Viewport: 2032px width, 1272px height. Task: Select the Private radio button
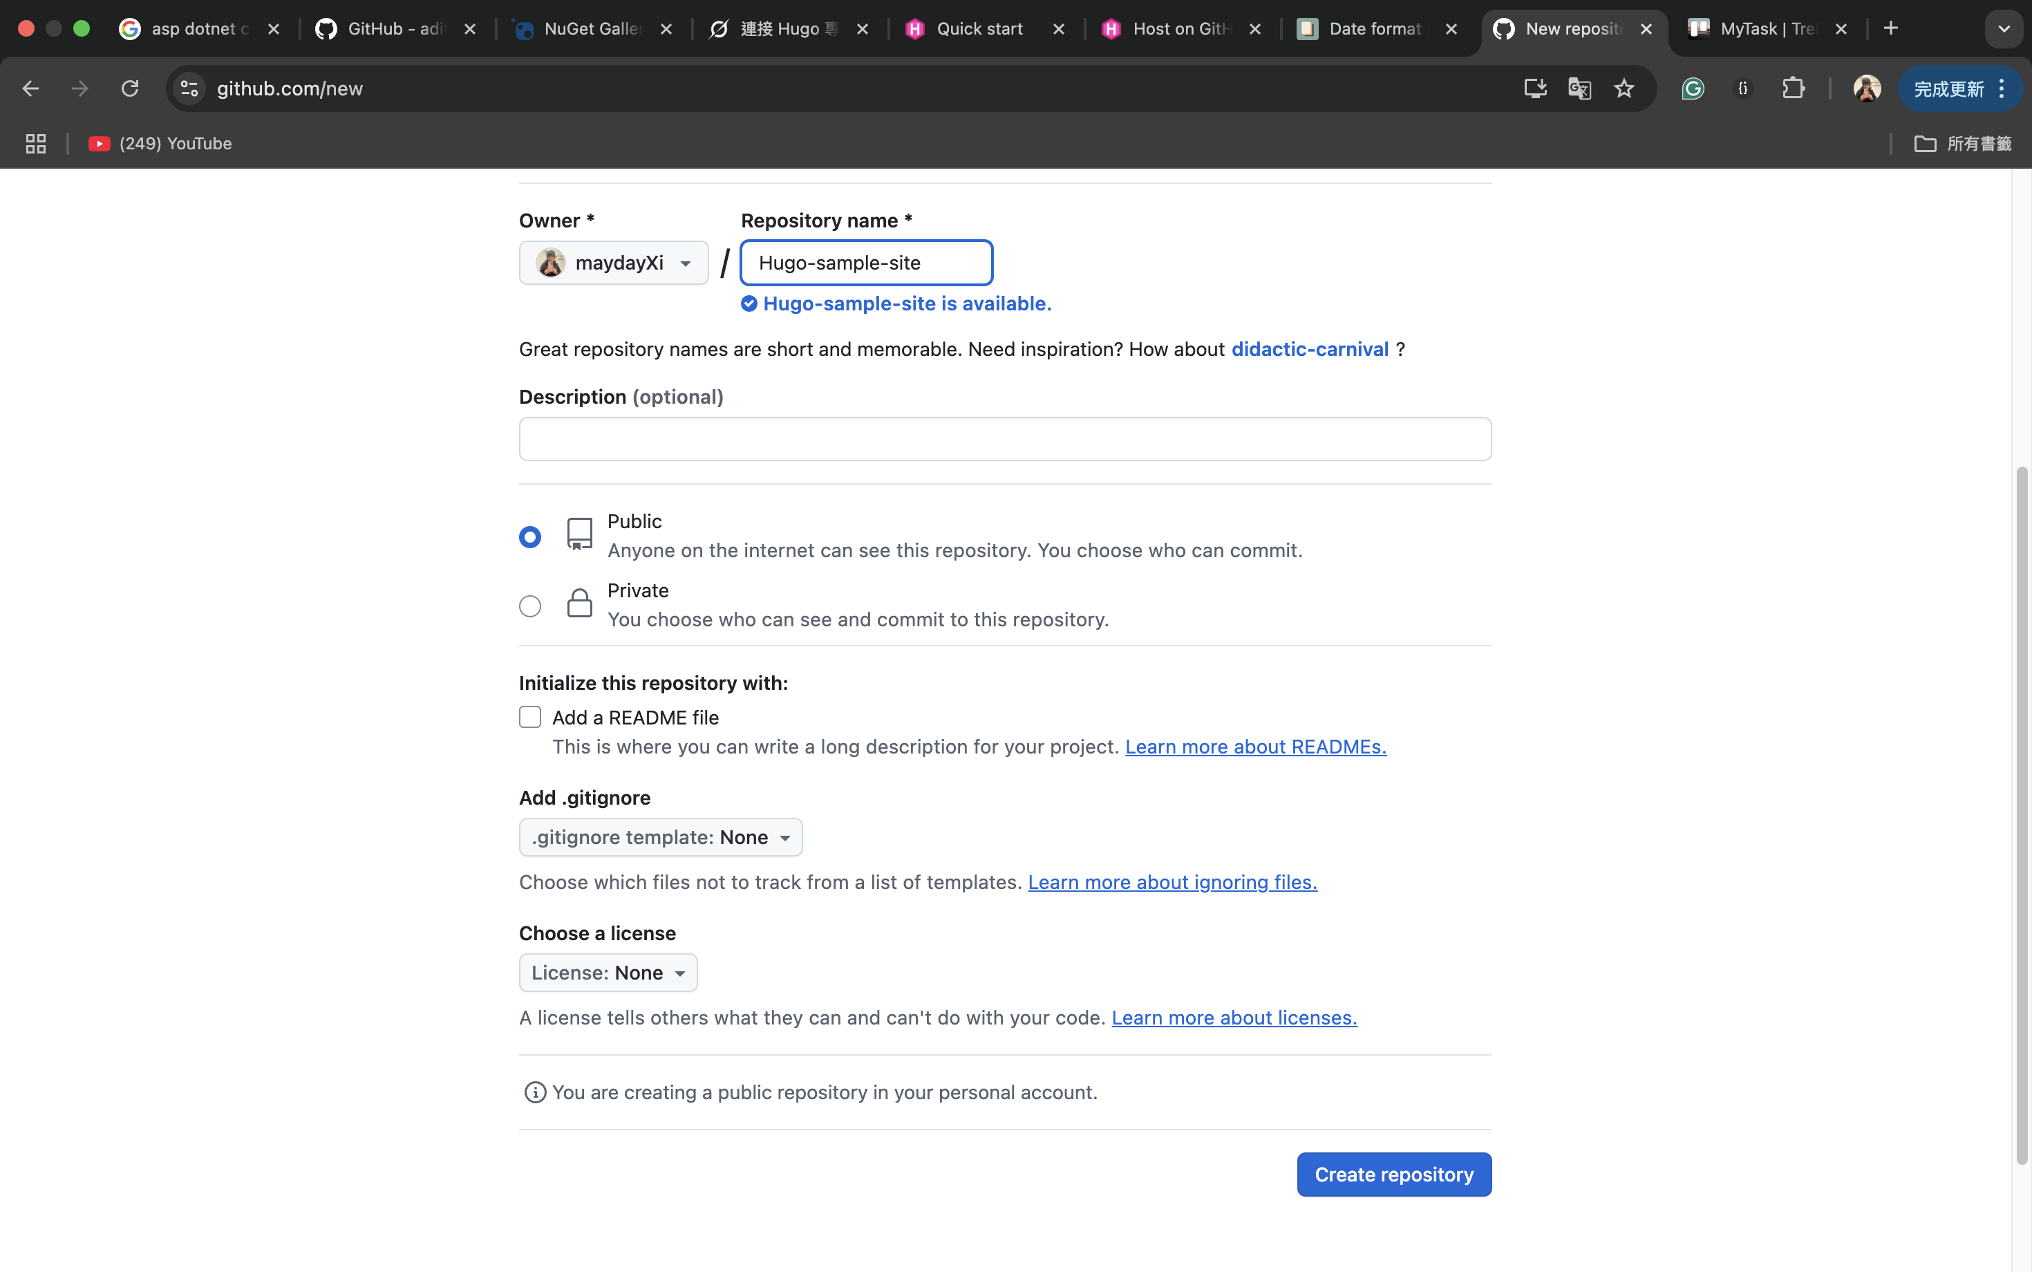pyautogui.click(x=530, y=606)
